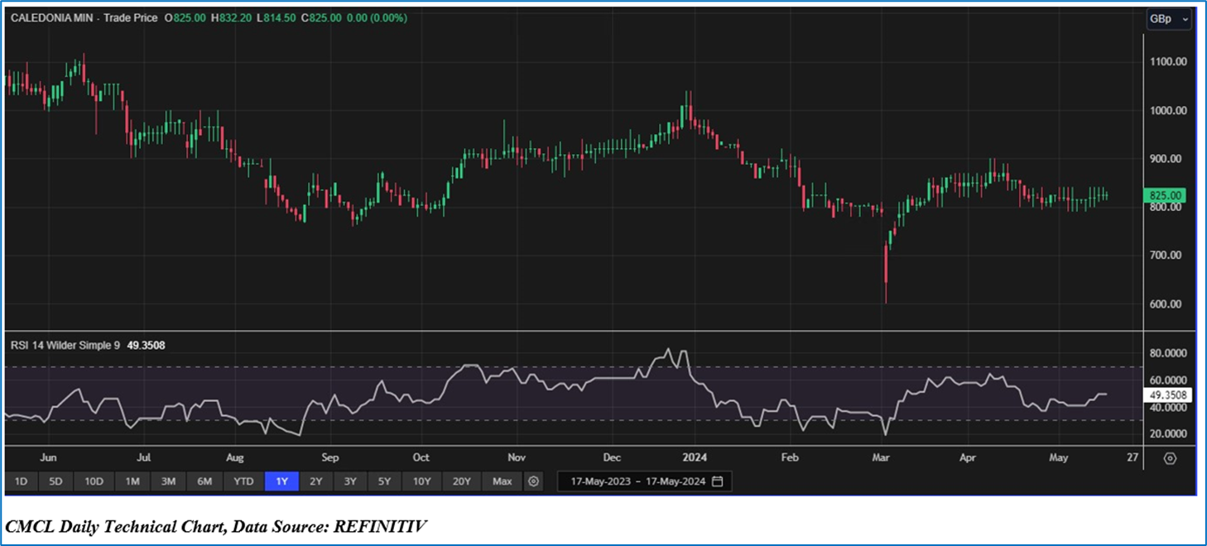Open the 17-May-2023 – 17-May-2024 date picker
Viewport: 1207px width, 546px height.
[x=644, y=481]
